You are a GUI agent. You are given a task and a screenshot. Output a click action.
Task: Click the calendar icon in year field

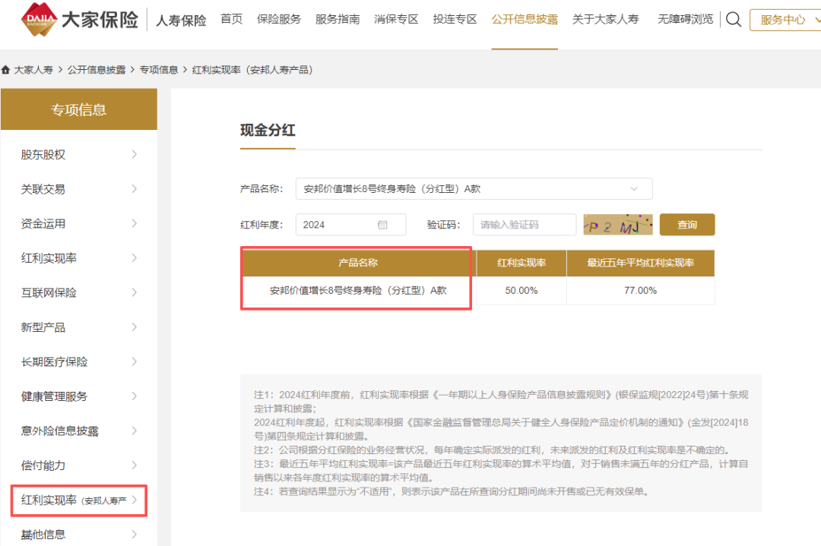click(x=382, y=225)
